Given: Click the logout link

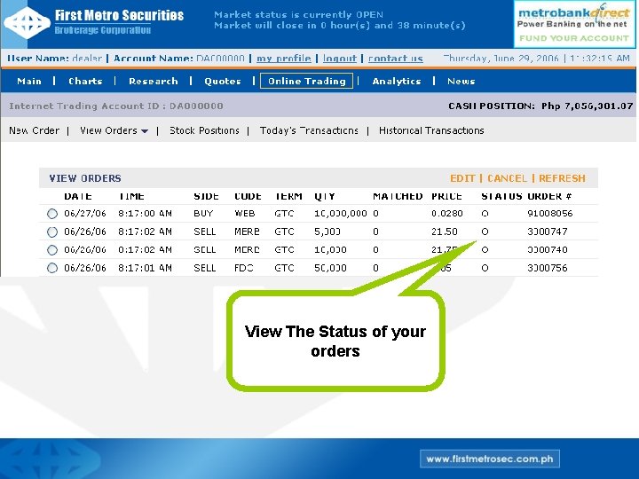Looking at the screenshot, I should [x=339, y=59].
